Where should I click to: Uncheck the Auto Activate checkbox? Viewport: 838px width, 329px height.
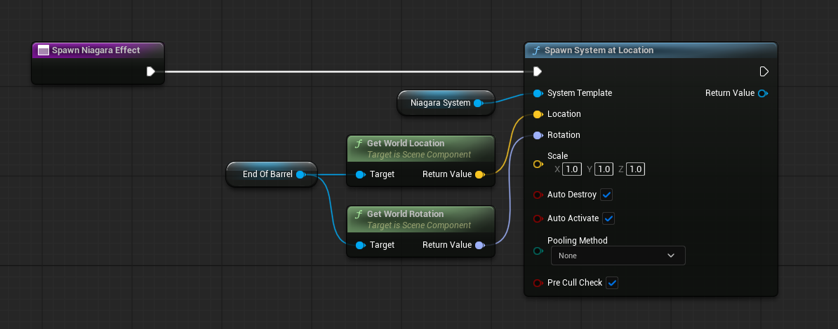coord(608,218)
